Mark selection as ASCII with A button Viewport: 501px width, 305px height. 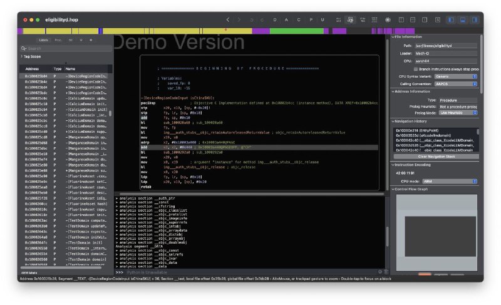pos(286,20)
